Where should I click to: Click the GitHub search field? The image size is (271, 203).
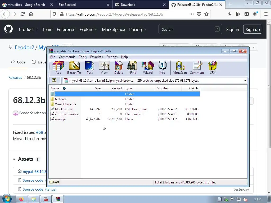(190, 29)
